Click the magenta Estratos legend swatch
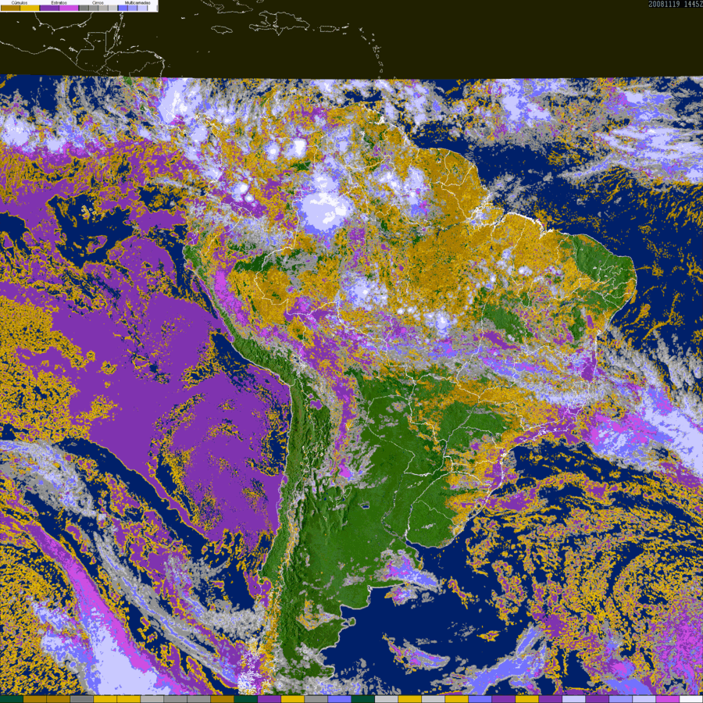The image size is (703, 703). click(x=69, y=8)
